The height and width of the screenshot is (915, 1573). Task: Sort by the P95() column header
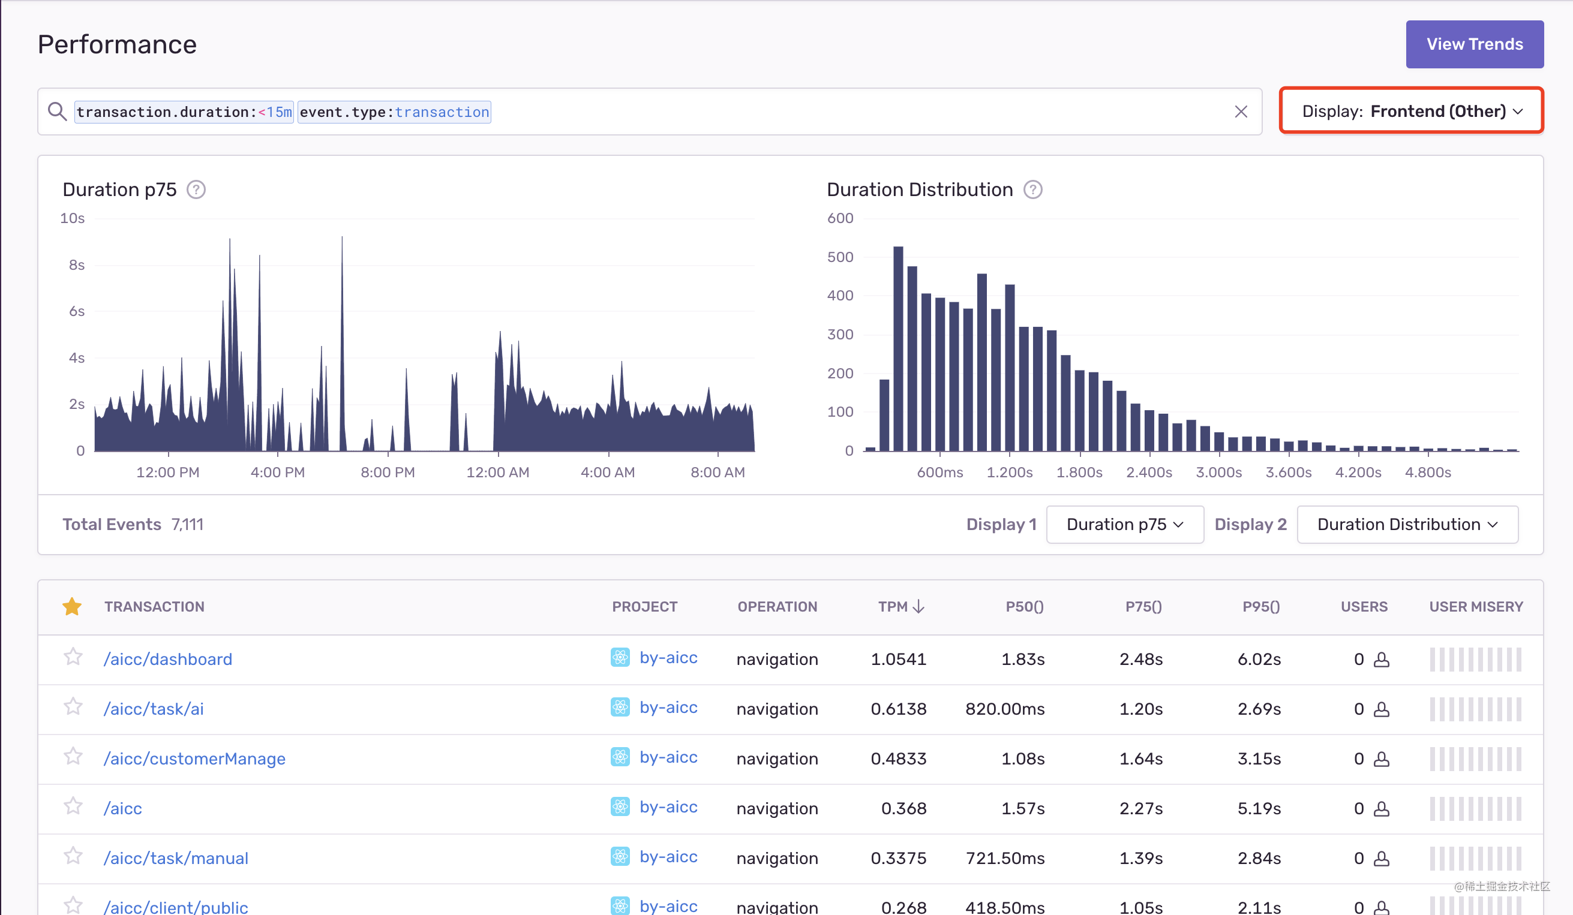coord(1261,606)
